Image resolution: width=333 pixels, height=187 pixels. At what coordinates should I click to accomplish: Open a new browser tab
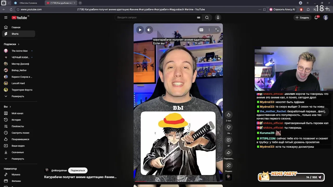click(x=80, y=3)
